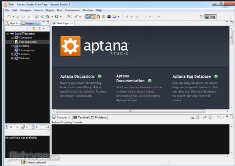Click the Print toolbar icon
Image resolution: width=235 pixels, height=166 pixels.
pyautogui.click(x=29, y=17)
